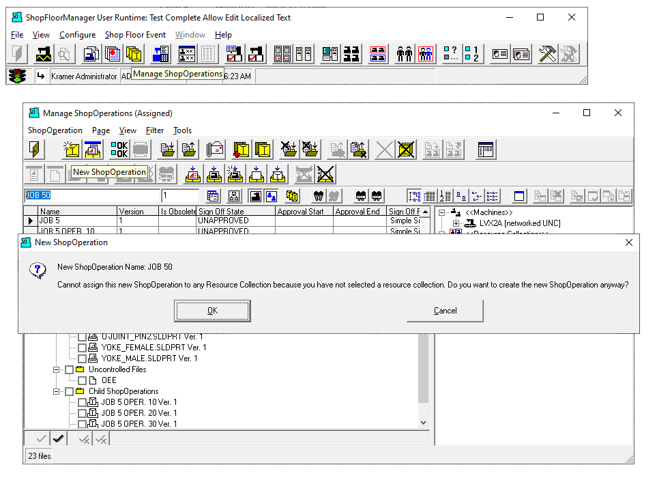
Task: Confirm the New ShopOperation dialog with OK
Action: click(x=212, y=311)
